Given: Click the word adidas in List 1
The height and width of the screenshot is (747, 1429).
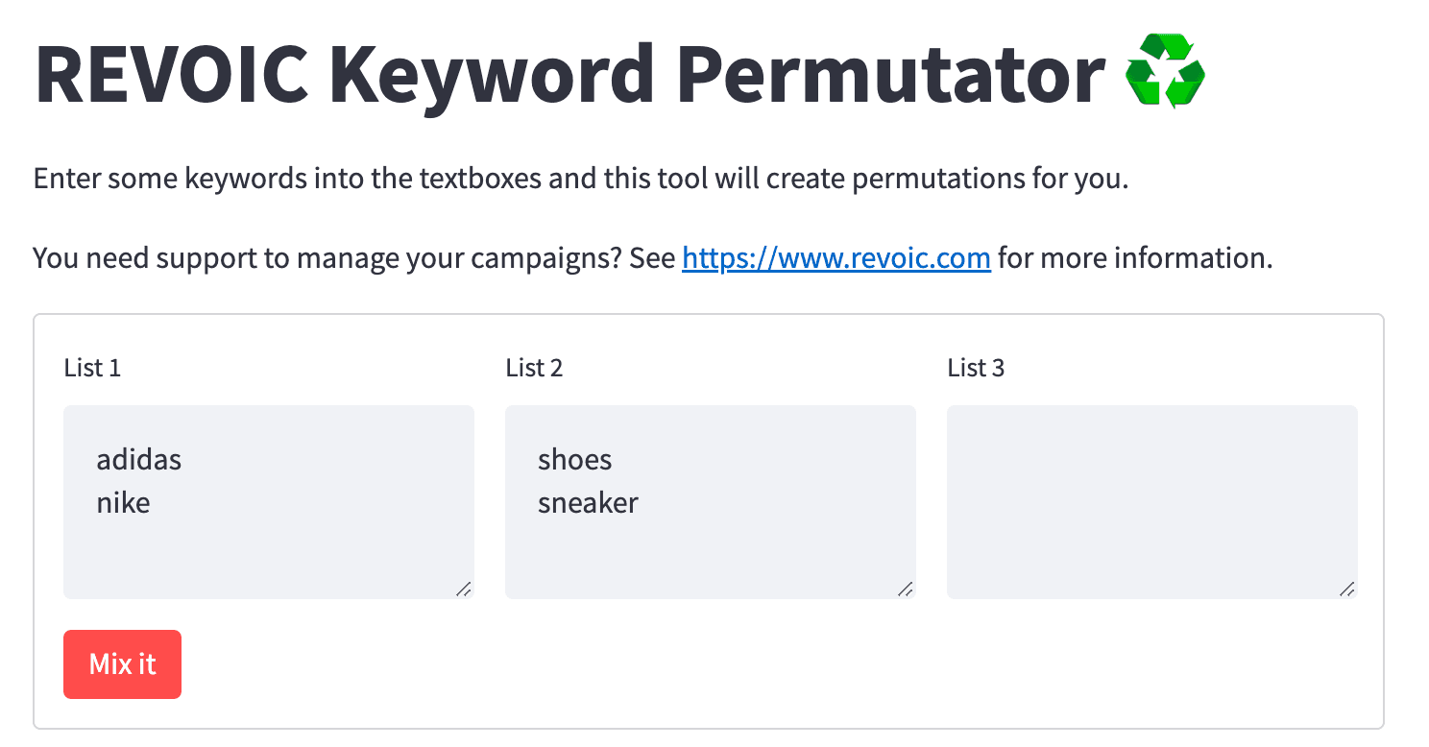Looking at the screenshot, I should point(139,460).
